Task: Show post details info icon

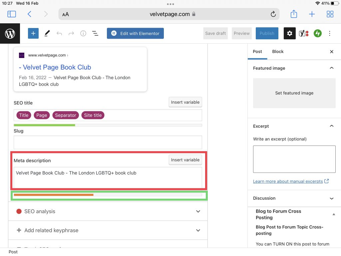Action: pyautogui.click(x=83, y=33)
